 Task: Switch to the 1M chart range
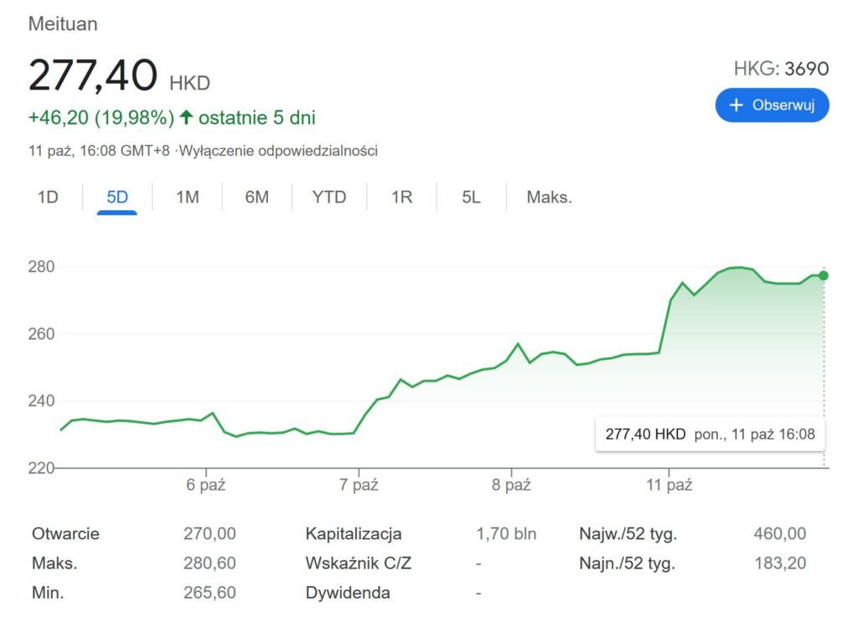click(187, 197)
